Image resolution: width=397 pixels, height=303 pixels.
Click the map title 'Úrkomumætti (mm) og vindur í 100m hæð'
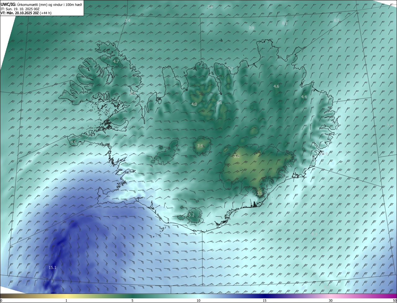[50, 4]
